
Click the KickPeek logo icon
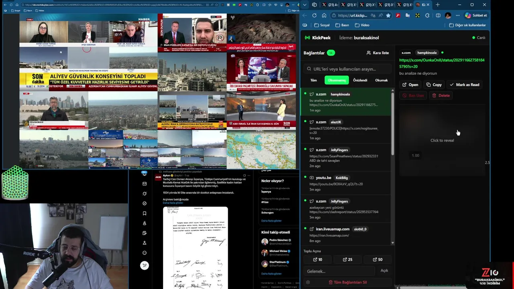pyautogui.click(x=308, y=38)
